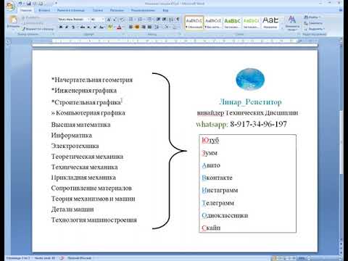Click the Shading paint bucket button
The width and height of the screenshot is (348, 261).
click(167, 27)
